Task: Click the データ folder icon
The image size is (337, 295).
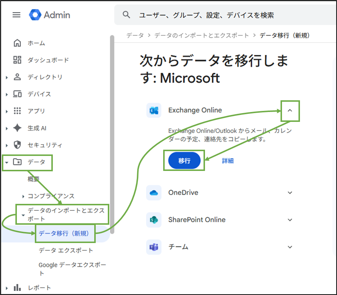Action: pos(17,162)
